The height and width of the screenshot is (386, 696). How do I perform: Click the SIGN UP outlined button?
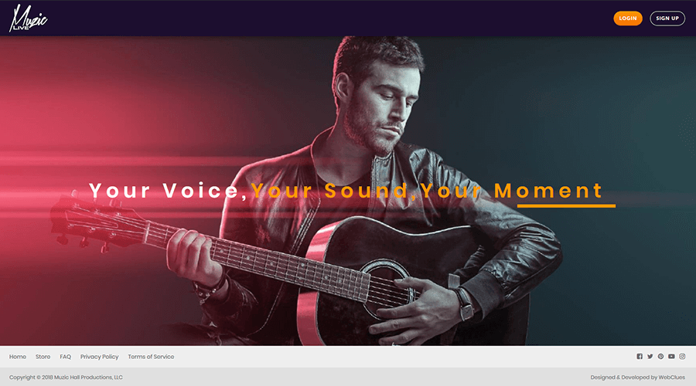click(x=667, y=19)
